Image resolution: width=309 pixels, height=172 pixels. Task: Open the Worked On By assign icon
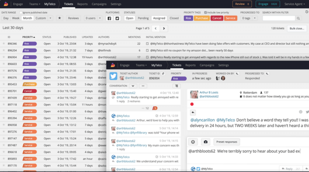coord(237,73)
